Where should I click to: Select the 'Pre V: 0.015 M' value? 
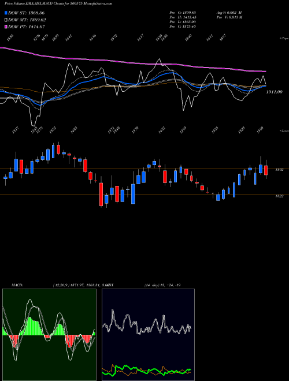click(229, 17)
